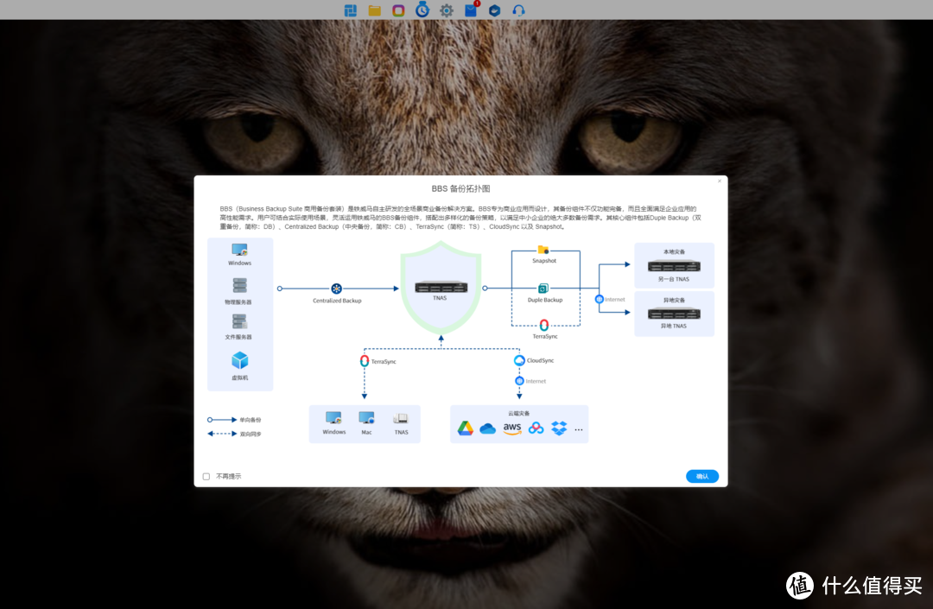Open Control Panel gear icon
Screen dimensions: 933x609
pos(447,10)
